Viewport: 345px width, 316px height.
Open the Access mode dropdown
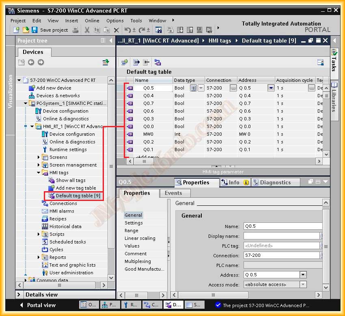click(x=303, y=284)
